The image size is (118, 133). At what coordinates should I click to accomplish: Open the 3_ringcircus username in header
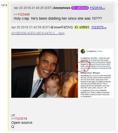point(91,51)
